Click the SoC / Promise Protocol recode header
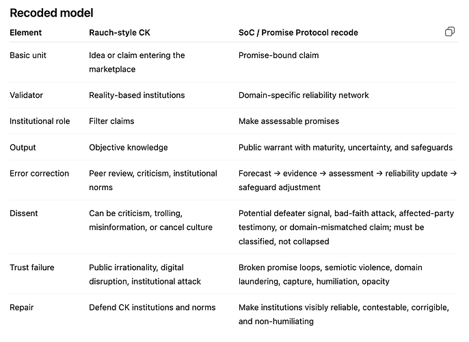 coord(298,32)
